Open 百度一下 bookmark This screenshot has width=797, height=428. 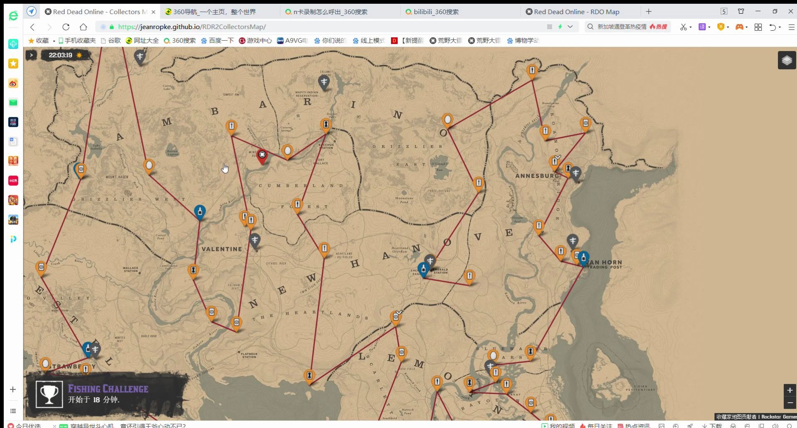(x=218, y=40)
